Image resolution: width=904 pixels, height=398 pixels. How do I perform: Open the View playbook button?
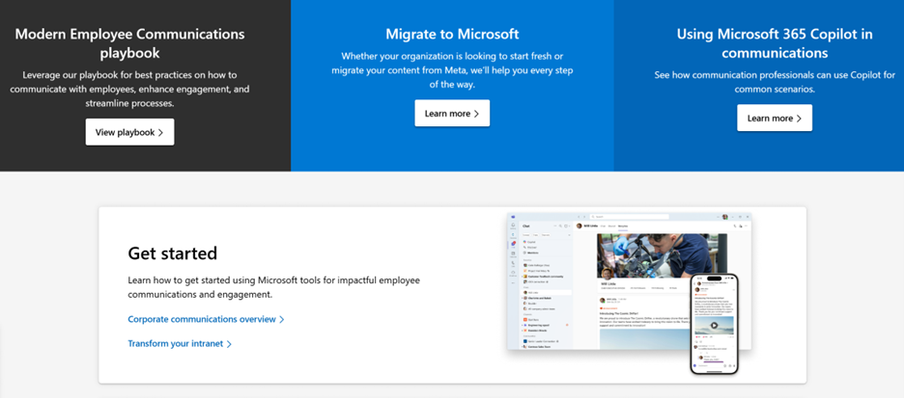pyautogui.click(x=129, y=132)
